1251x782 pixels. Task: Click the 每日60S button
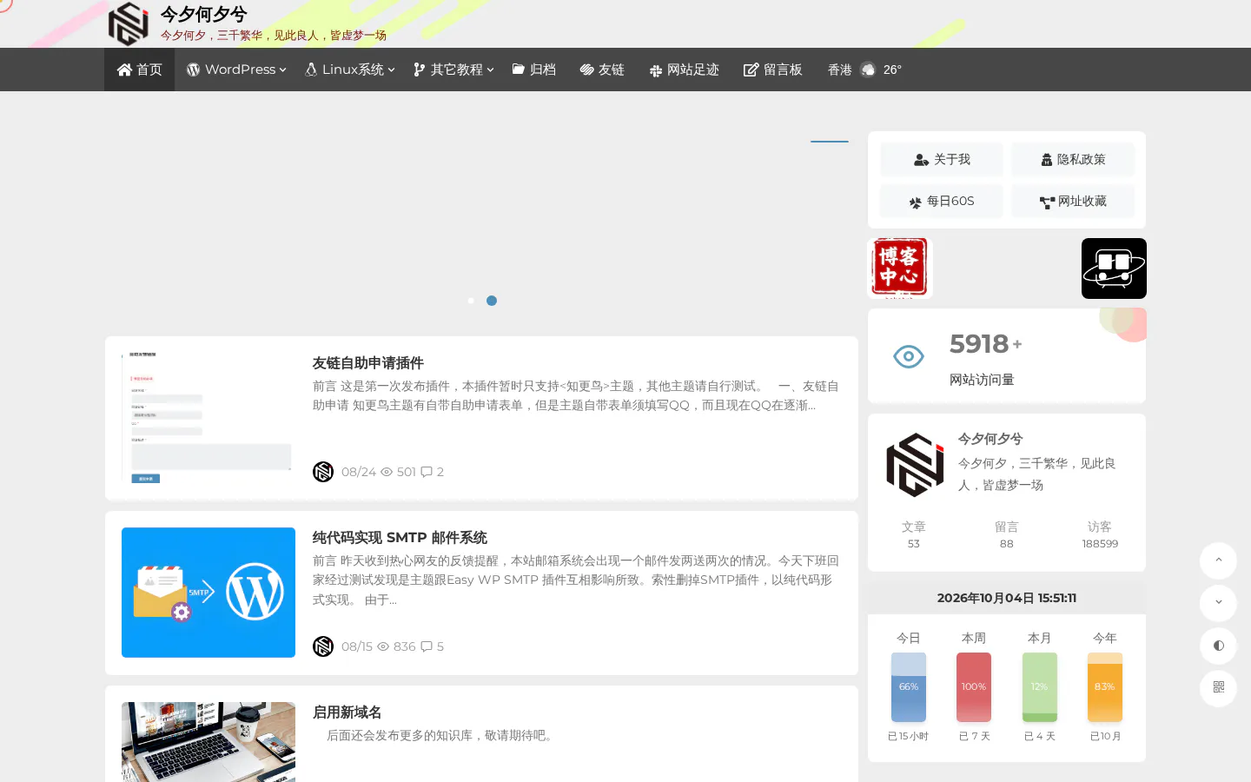[x=942, y=202]
